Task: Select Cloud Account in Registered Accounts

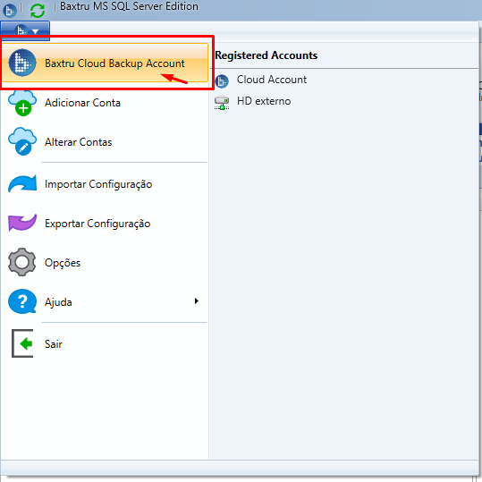Action: [x=272, y=80]
